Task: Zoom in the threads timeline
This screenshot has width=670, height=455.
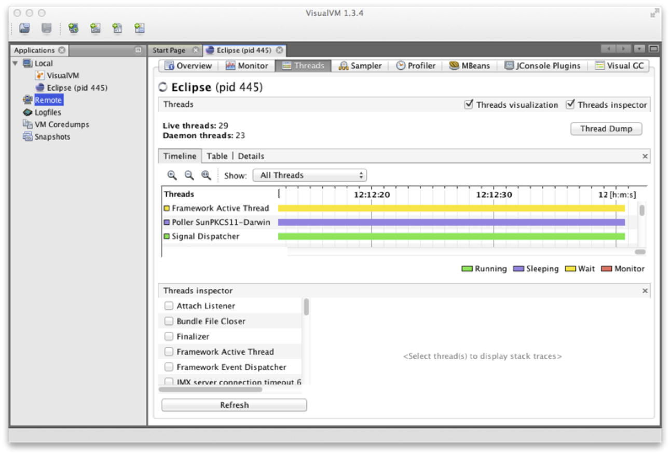Action: pos(172,175)
